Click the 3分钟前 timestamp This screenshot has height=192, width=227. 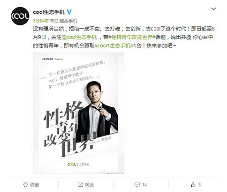(x=41, y=21)
